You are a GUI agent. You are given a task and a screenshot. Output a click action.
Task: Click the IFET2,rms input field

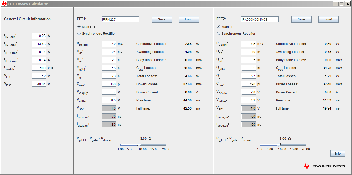pos(39,60)
